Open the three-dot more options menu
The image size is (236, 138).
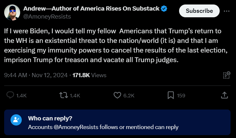pos(226,11)
